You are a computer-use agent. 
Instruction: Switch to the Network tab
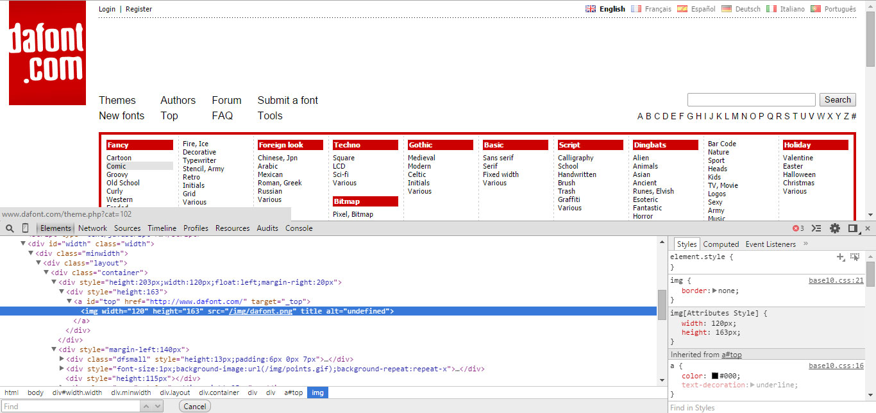click(x=93, y=228)
